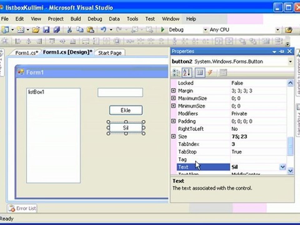Expand the MaximumSize property

173,98
